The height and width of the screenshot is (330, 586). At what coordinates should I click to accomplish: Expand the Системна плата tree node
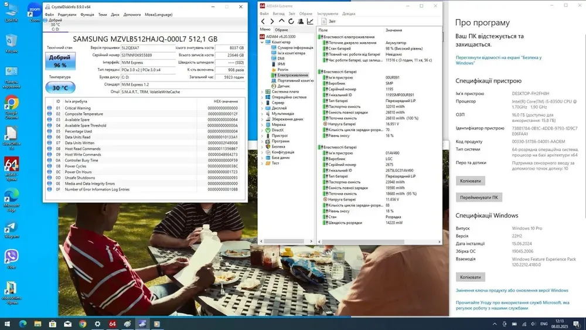point(262,91)
